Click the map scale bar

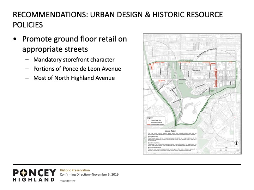(x=227, y=150)
